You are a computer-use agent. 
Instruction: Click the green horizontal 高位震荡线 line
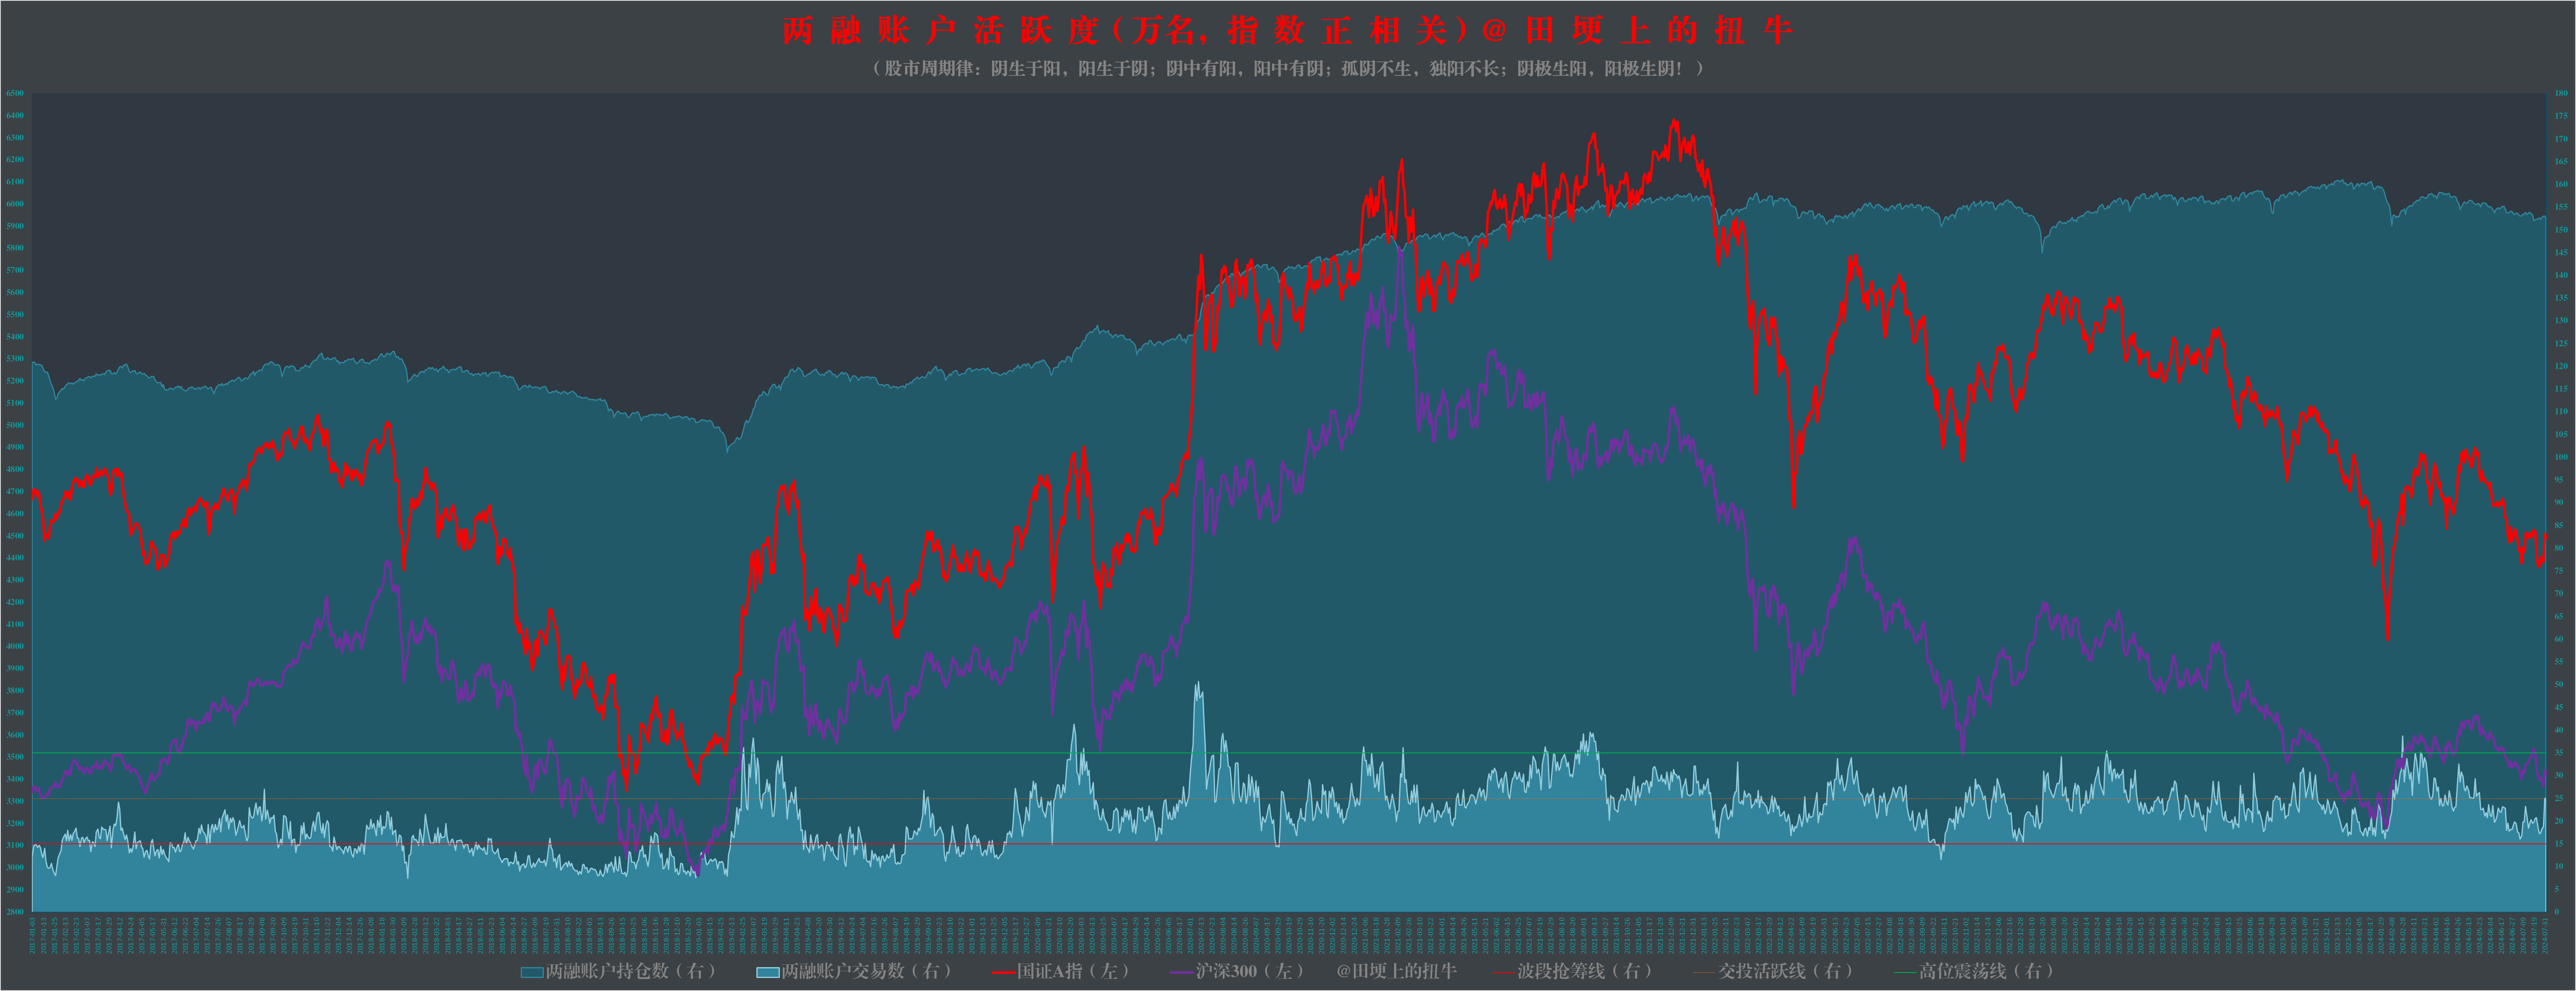click(1289, 753)
